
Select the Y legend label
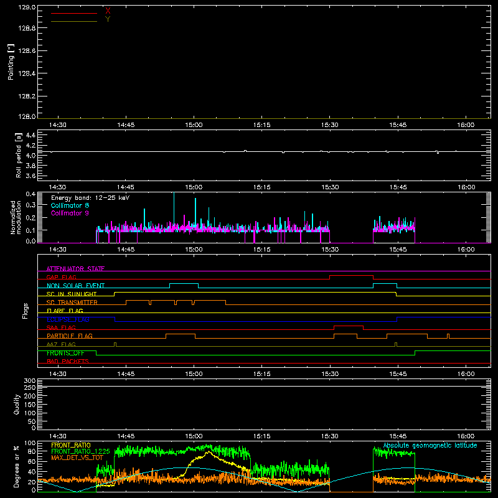(108, 19)
